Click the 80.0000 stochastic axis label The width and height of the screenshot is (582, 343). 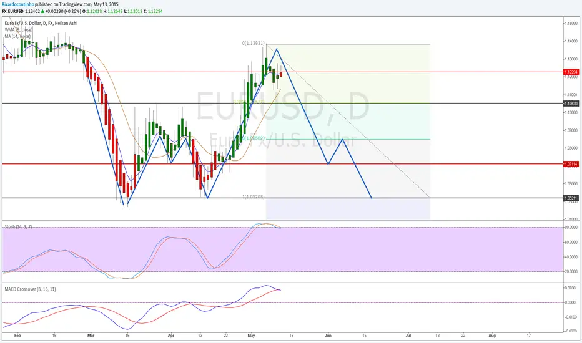(x=571, y=227)
